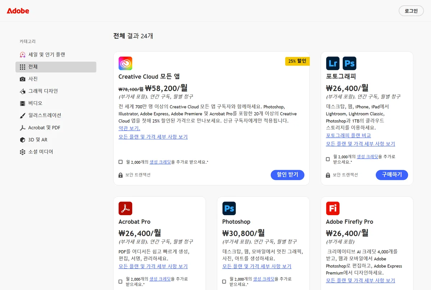Open the 포토그래피 플랜 비교 link
Image resolution: width=431 pixels, height=290 pixels.
tap(348, 135)
